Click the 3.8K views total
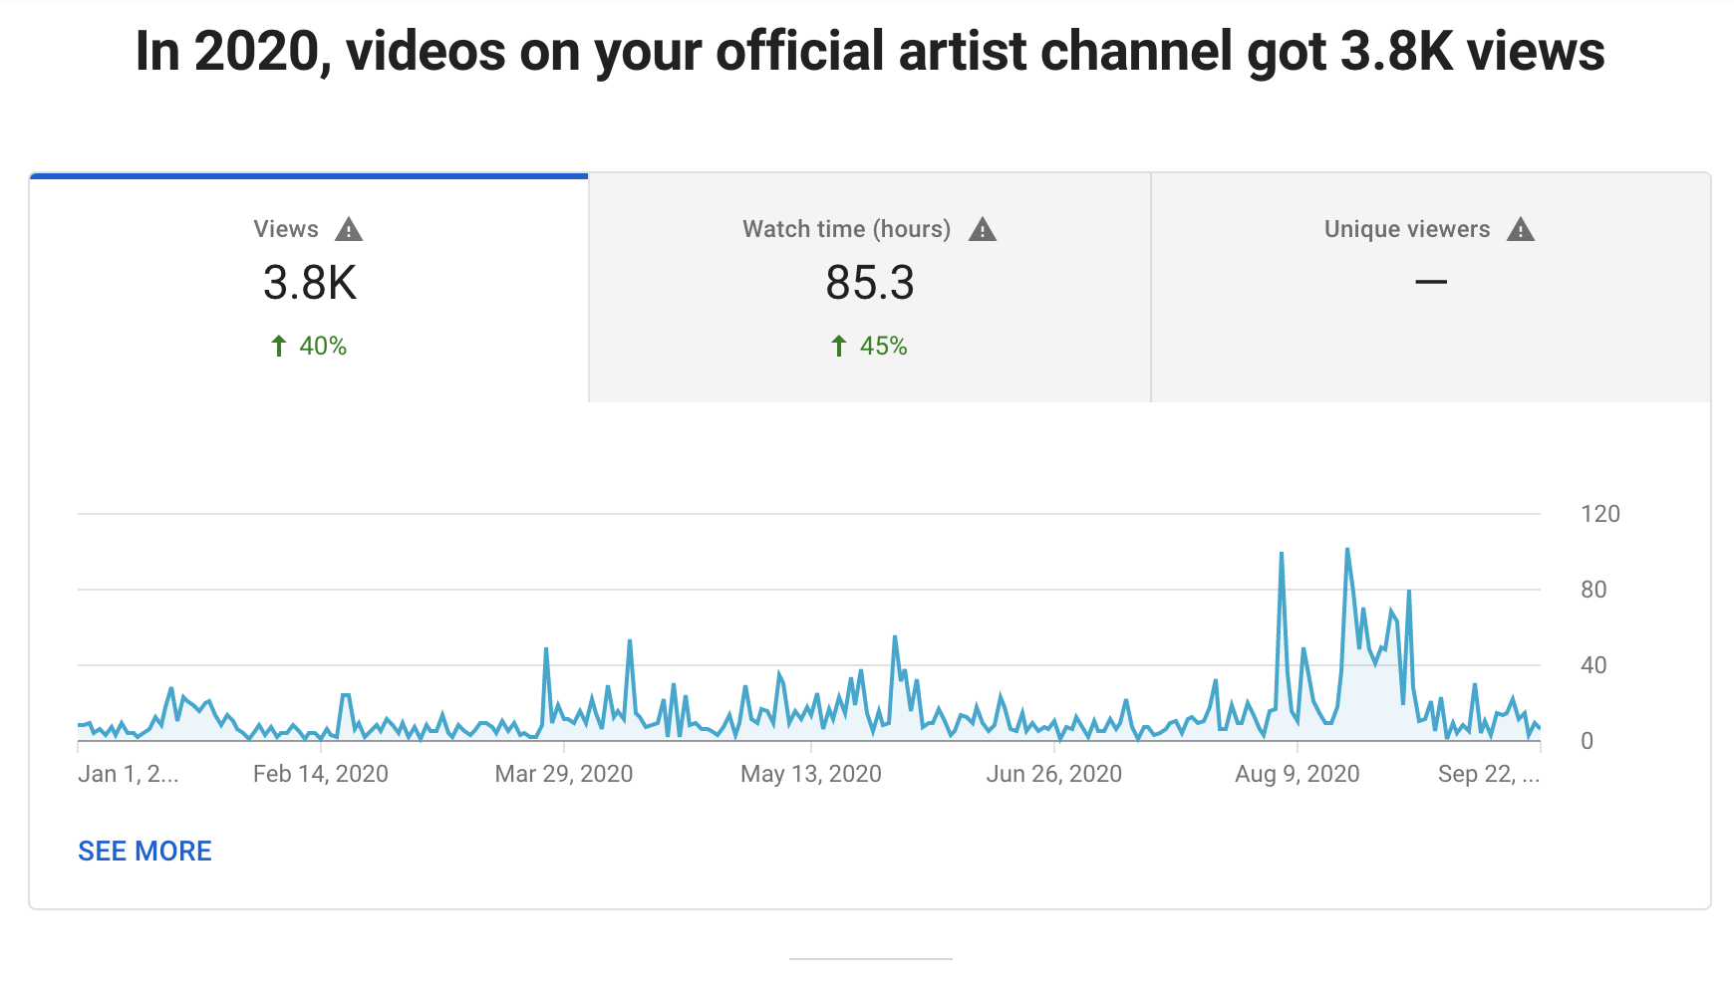The image size is (1734, 982). (310, 283)
